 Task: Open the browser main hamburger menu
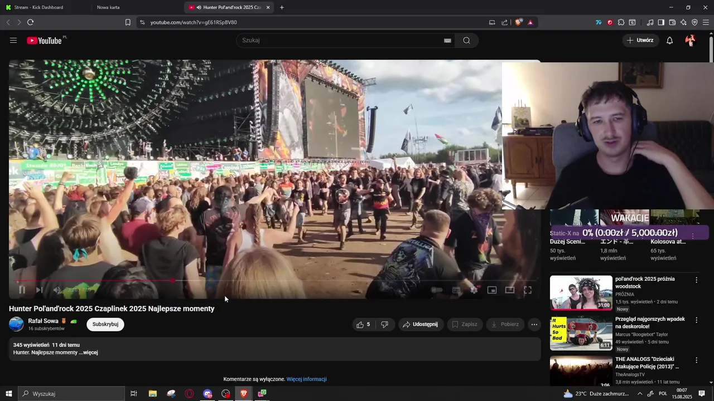tap(706, 22)
